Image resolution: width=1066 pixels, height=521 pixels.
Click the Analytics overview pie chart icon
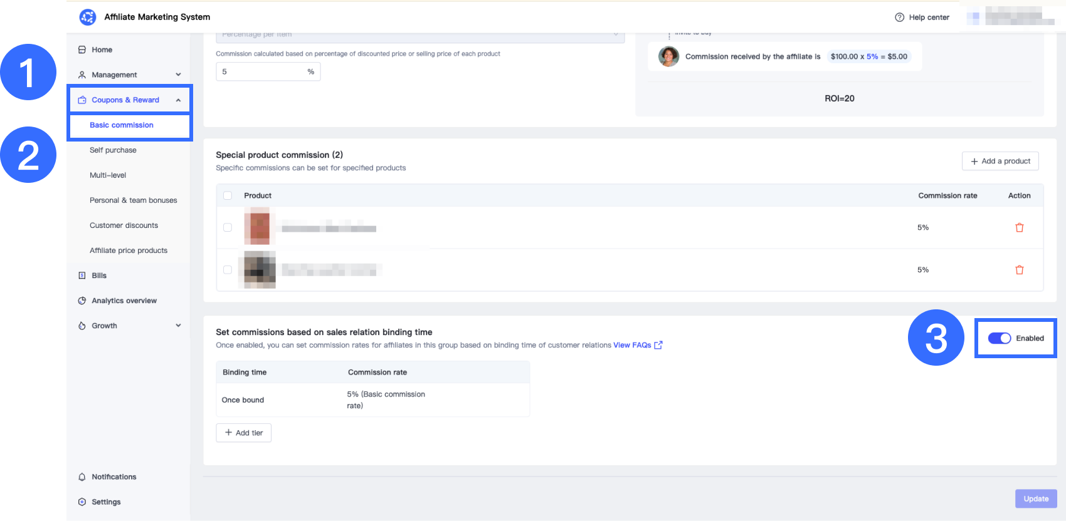pyautogui.click(x=82, y=301)
